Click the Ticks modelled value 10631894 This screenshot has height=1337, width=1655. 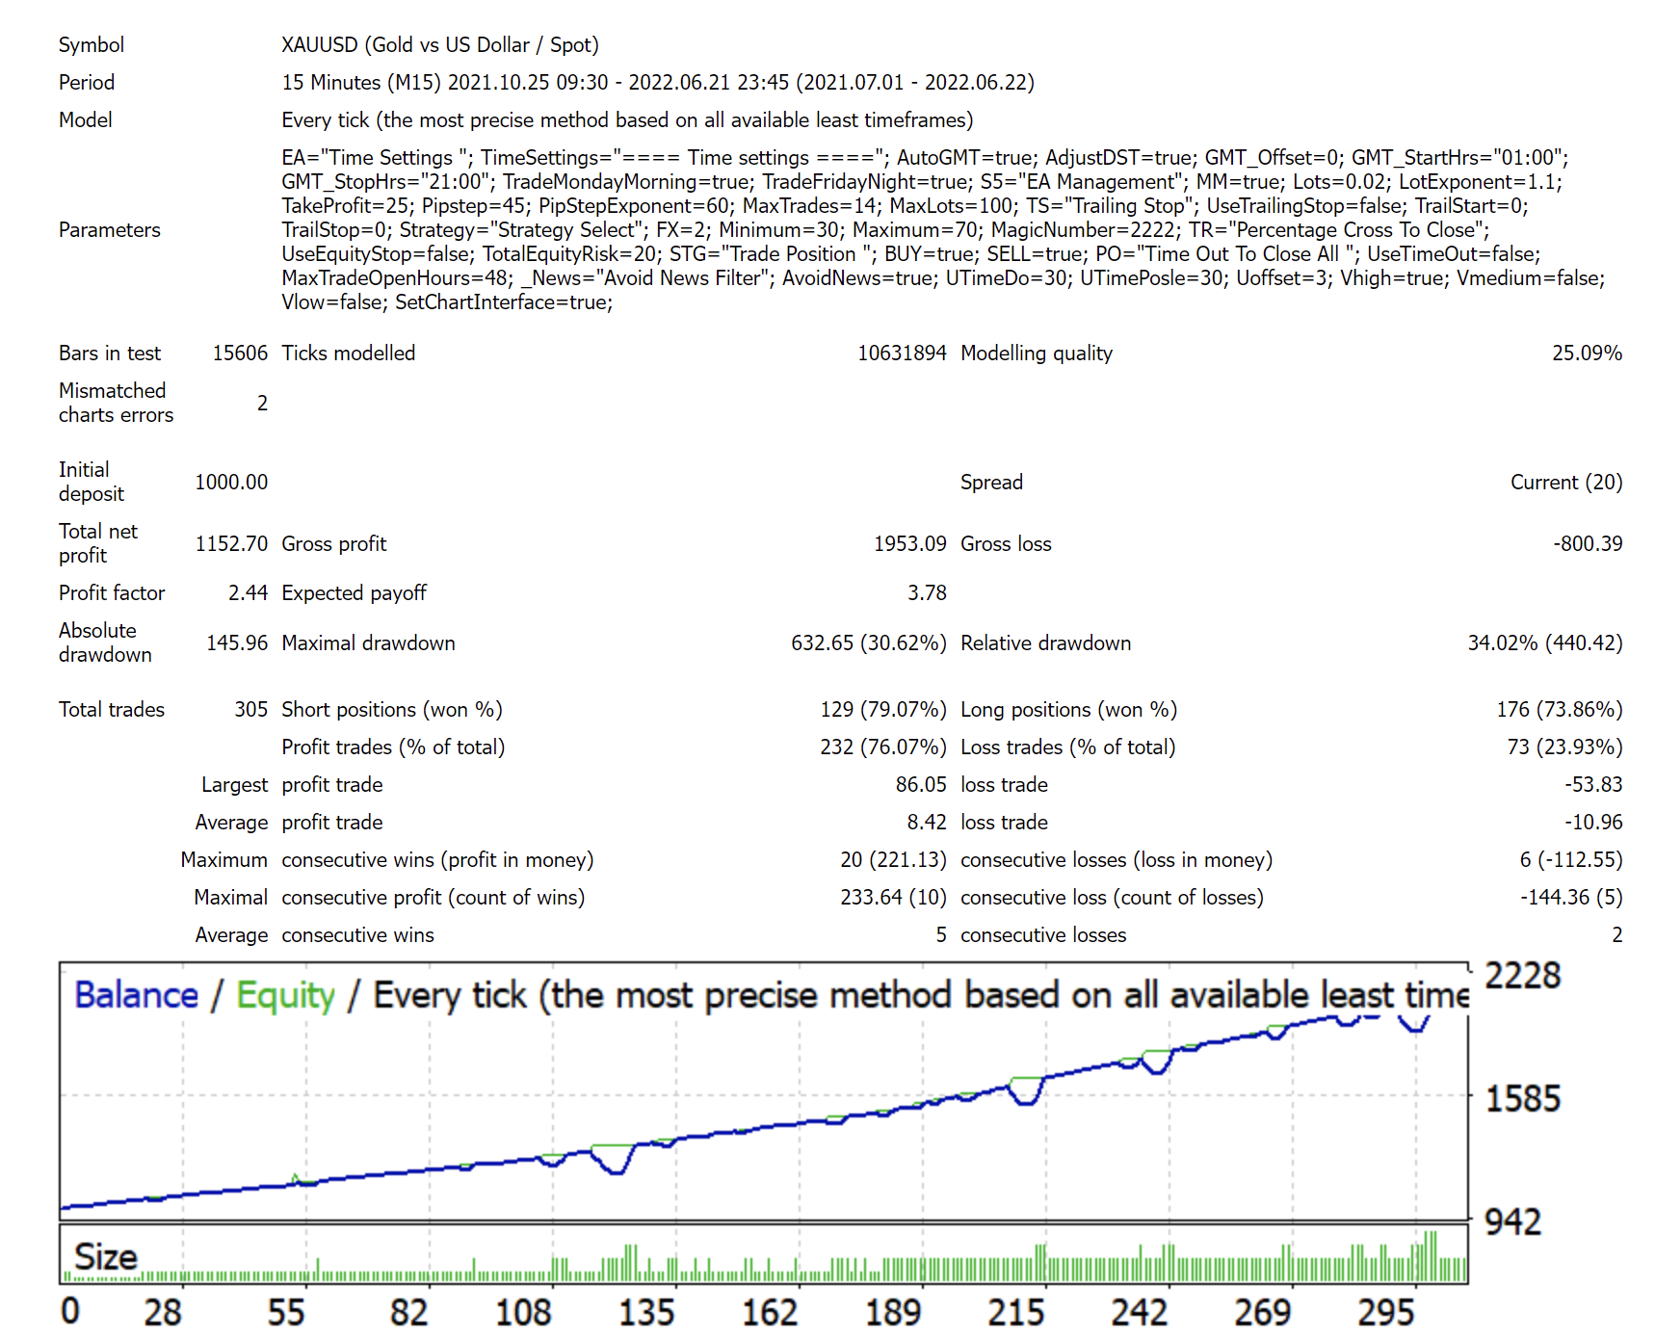[x=901, y=354]
